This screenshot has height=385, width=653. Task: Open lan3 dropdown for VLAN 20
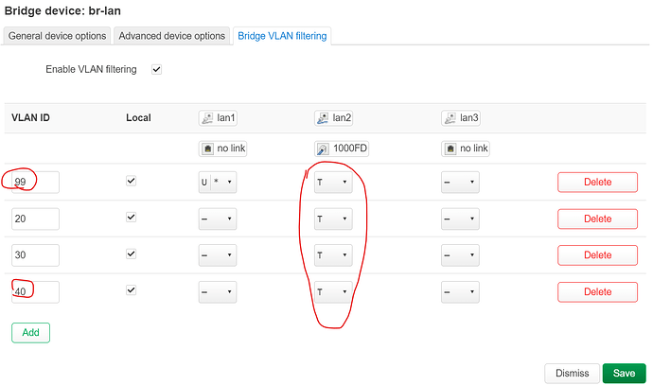coord(460,219)
